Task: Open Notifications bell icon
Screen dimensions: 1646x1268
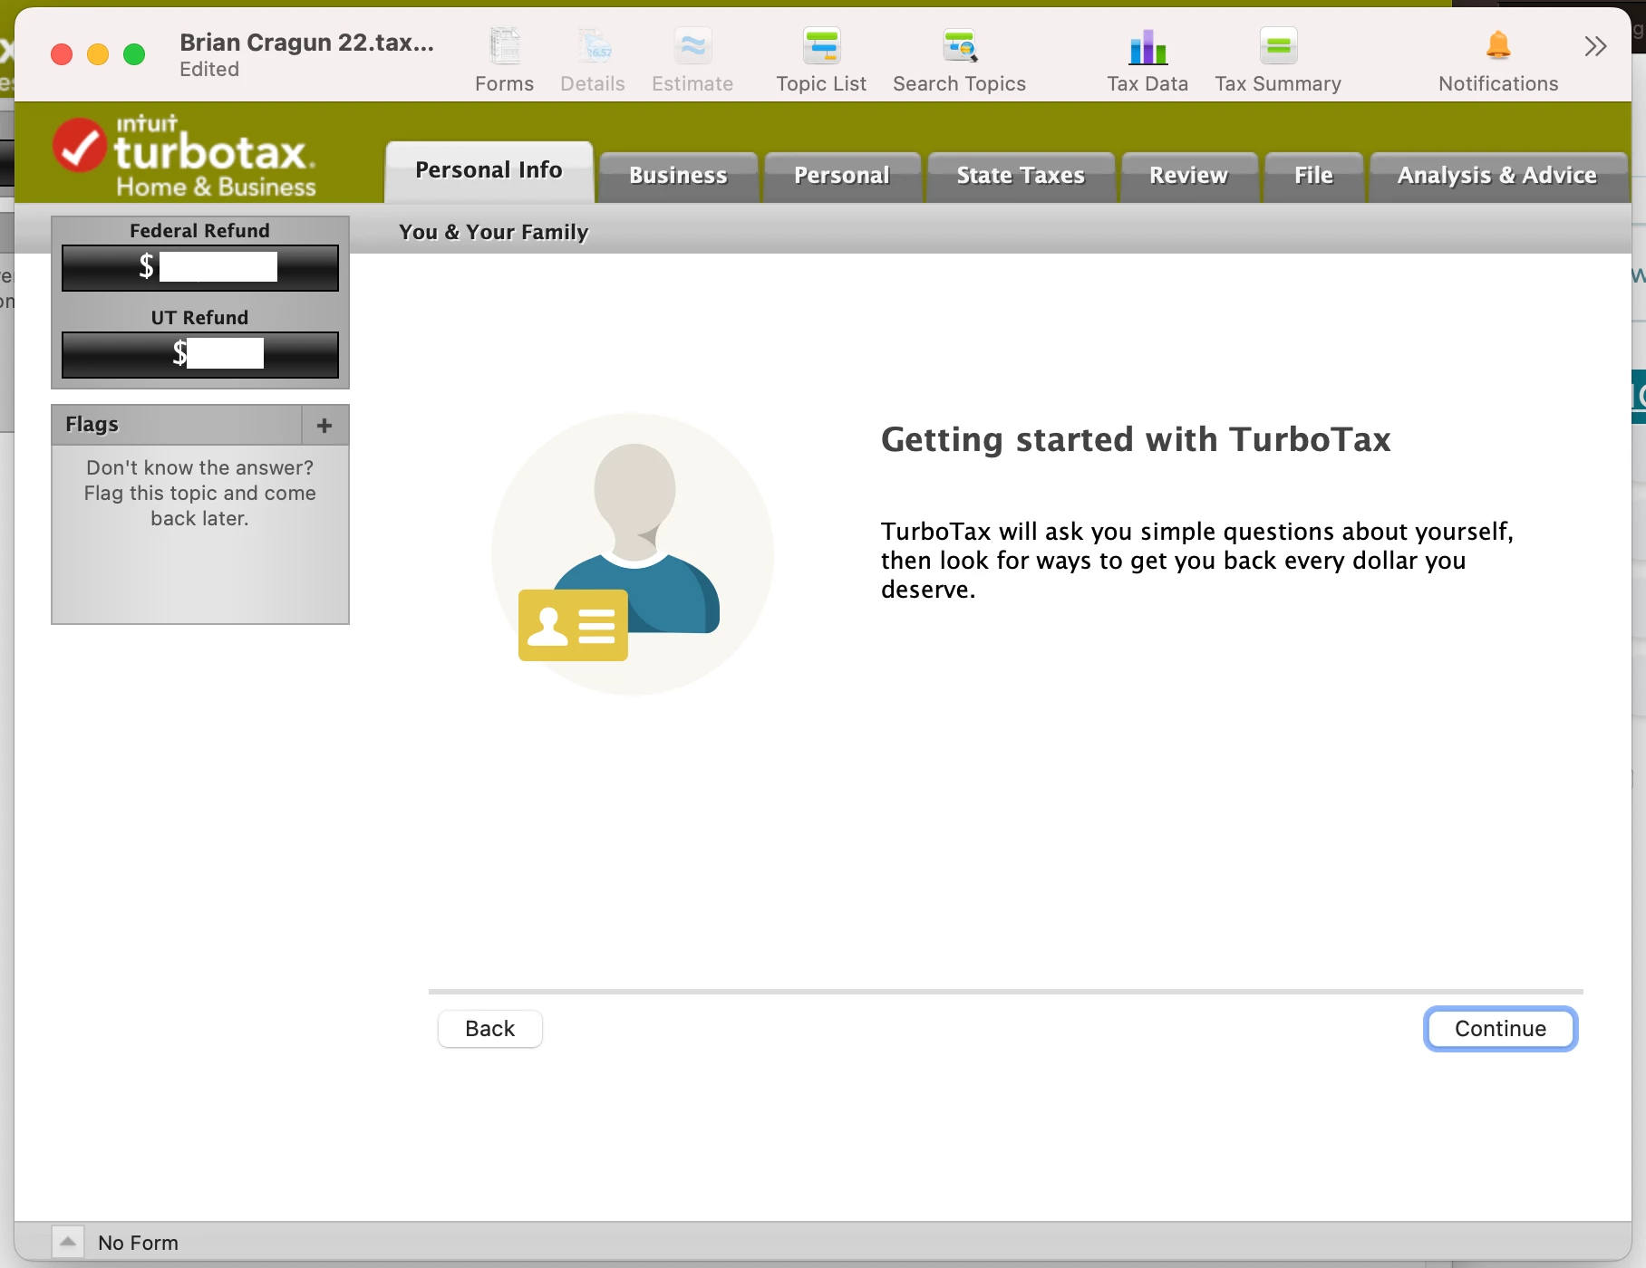Action: 1498,45
